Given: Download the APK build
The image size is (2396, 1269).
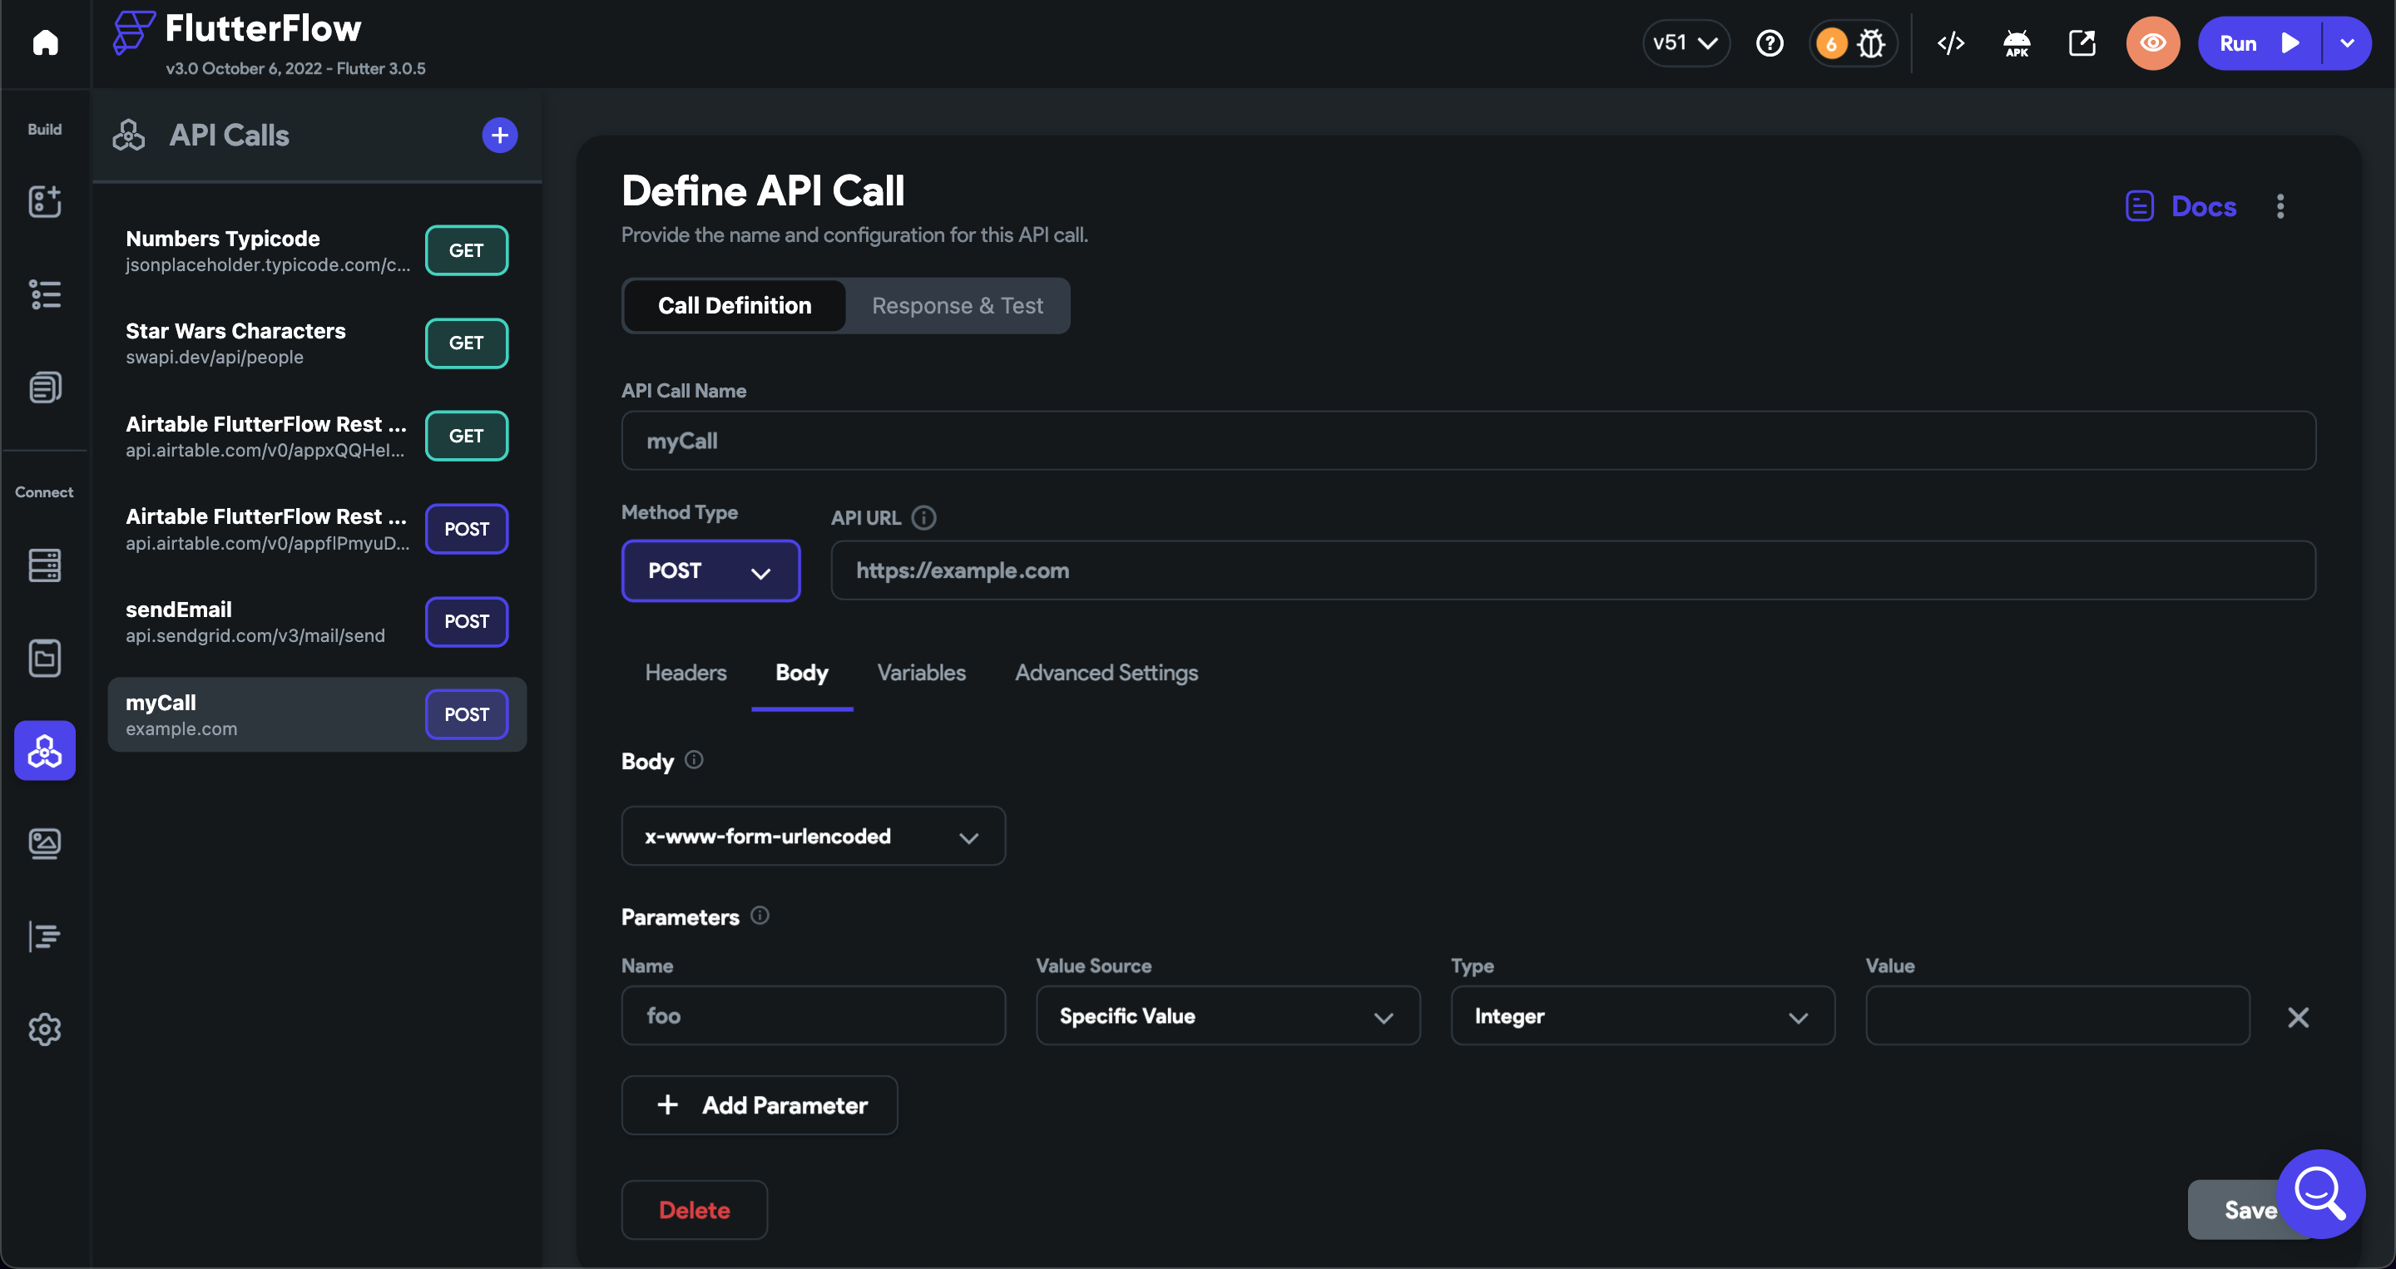Looking at the screenshot, I should click(2017, 42).
